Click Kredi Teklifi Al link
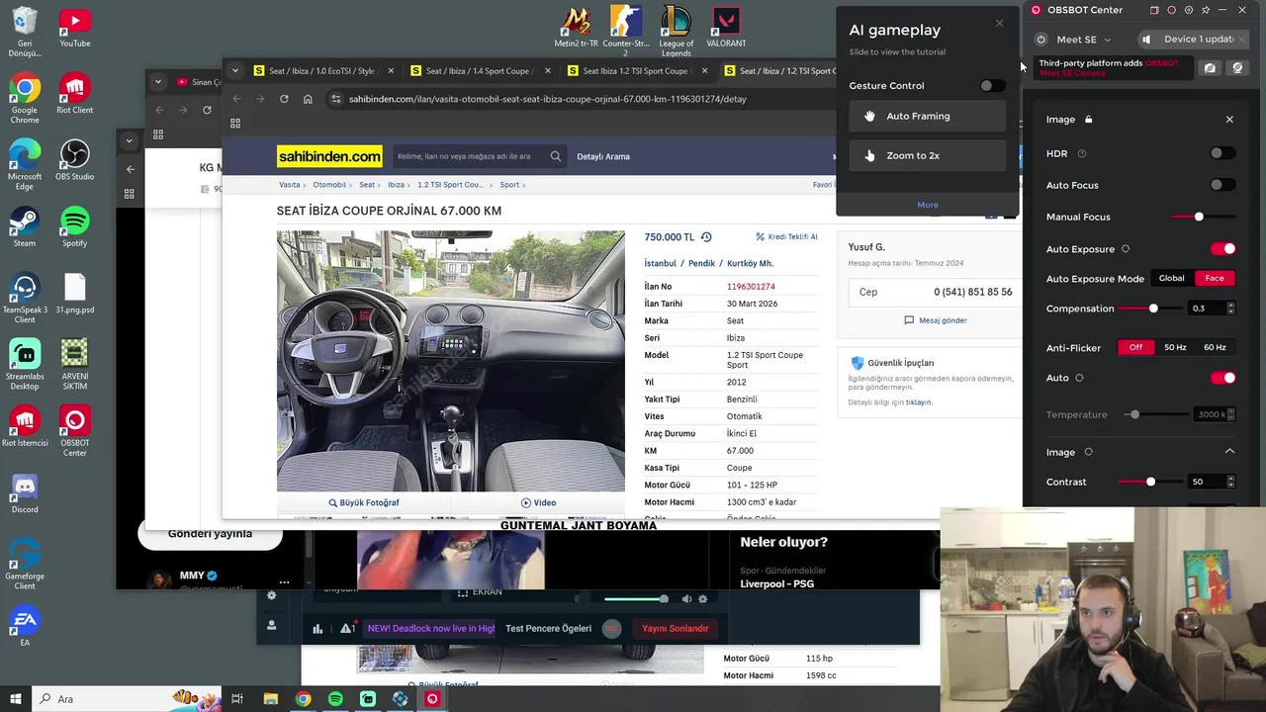1266x712 pixels. click(786, 237)
